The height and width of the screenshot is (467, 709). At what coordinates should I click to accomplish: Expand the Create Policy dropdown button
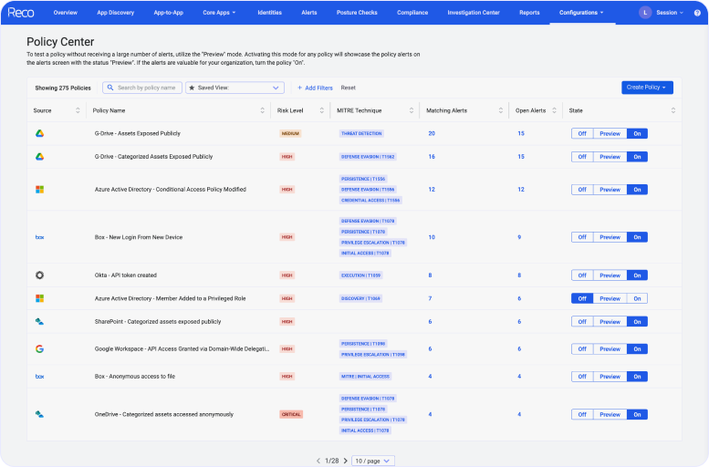(x=647, y=88)
